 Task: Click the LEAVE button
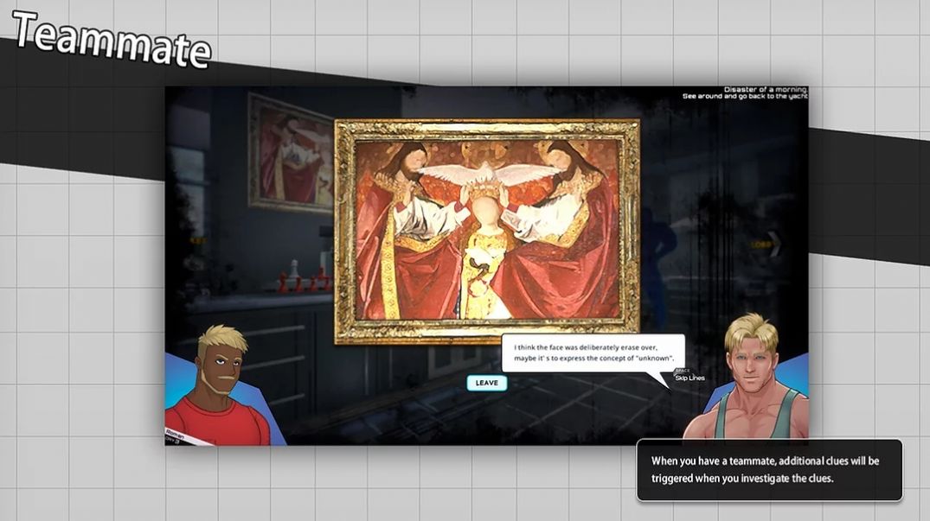pos(486,383)
